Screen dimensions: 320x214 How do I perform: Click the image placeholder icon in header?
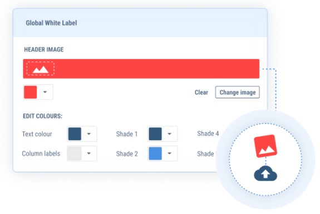[41, 69]
